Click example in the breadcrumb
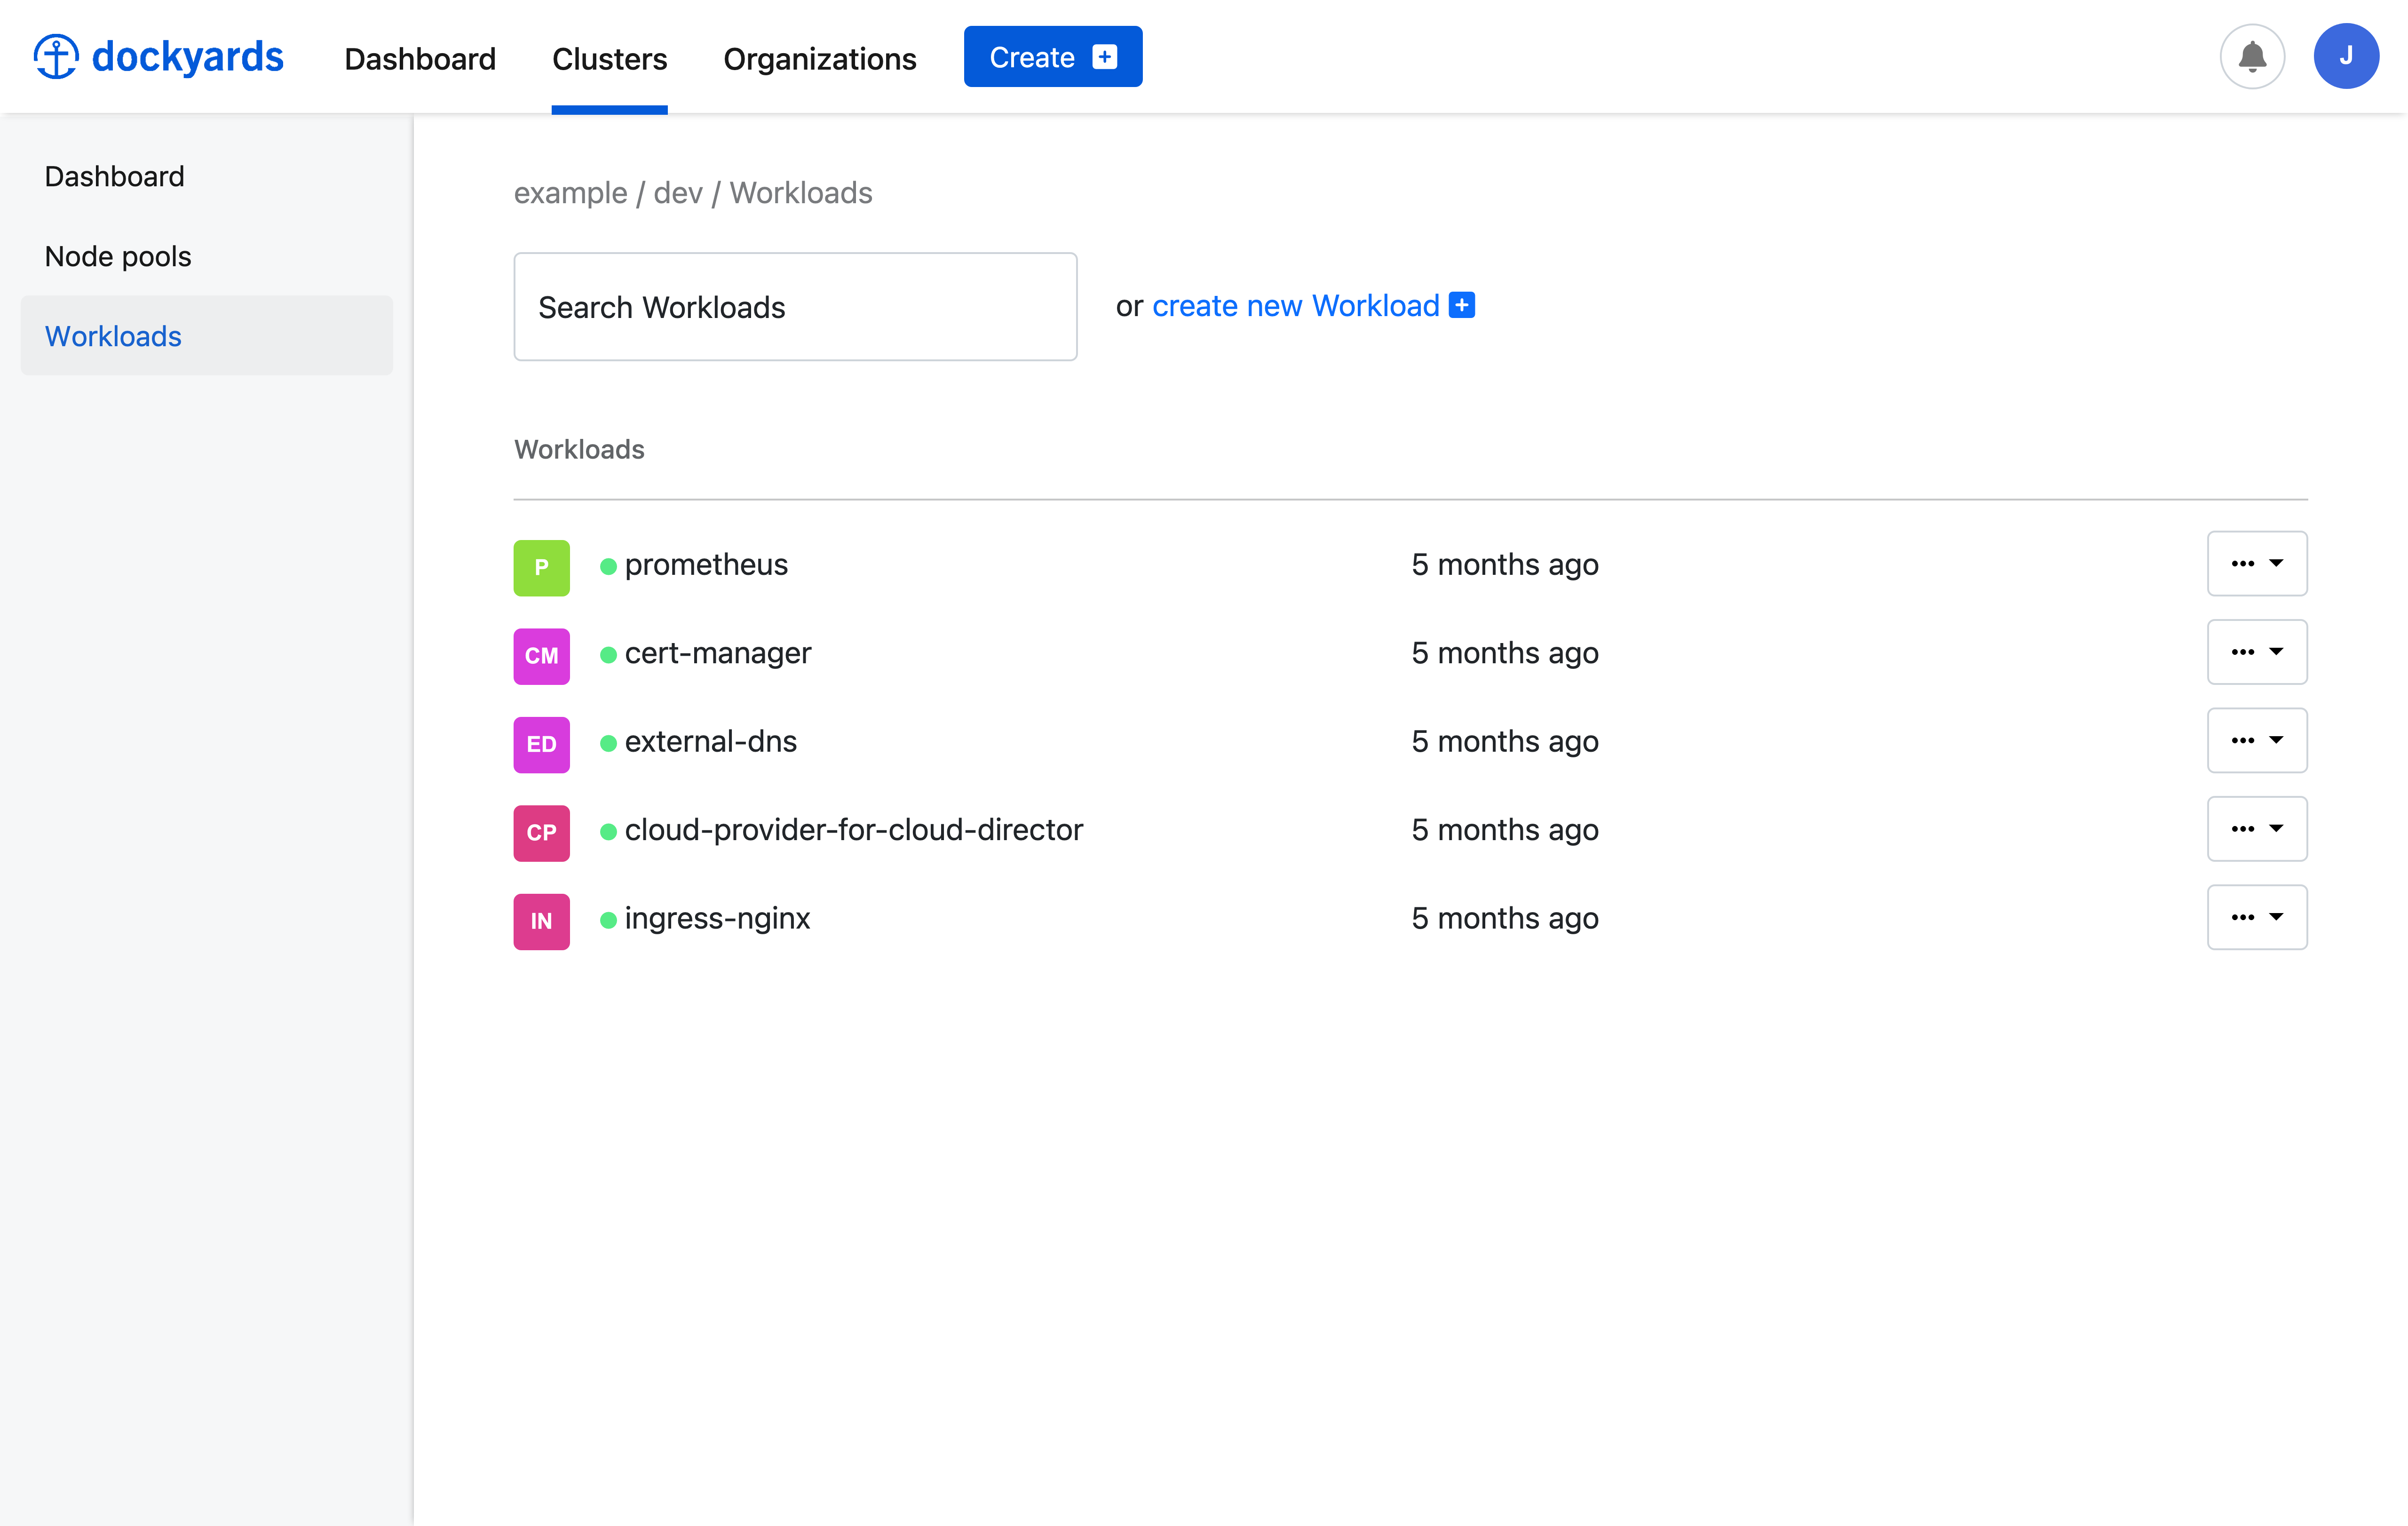2408x1526 pixels. [571, 193]
